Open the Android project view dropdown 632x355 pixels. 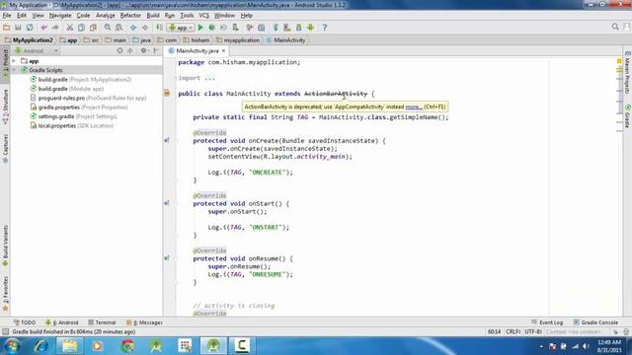(37, 50)
